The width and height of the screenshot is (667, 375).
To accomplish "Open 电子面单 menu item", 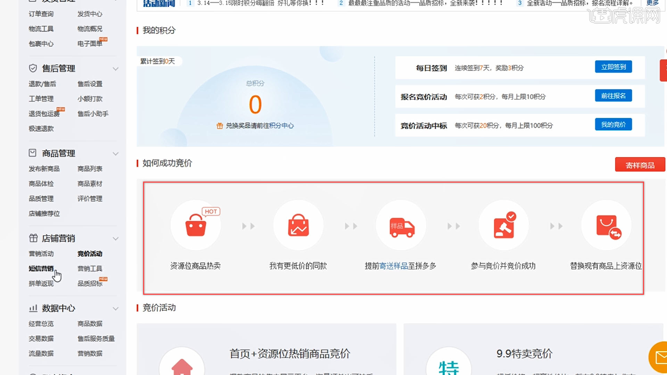I will [90, 44].
